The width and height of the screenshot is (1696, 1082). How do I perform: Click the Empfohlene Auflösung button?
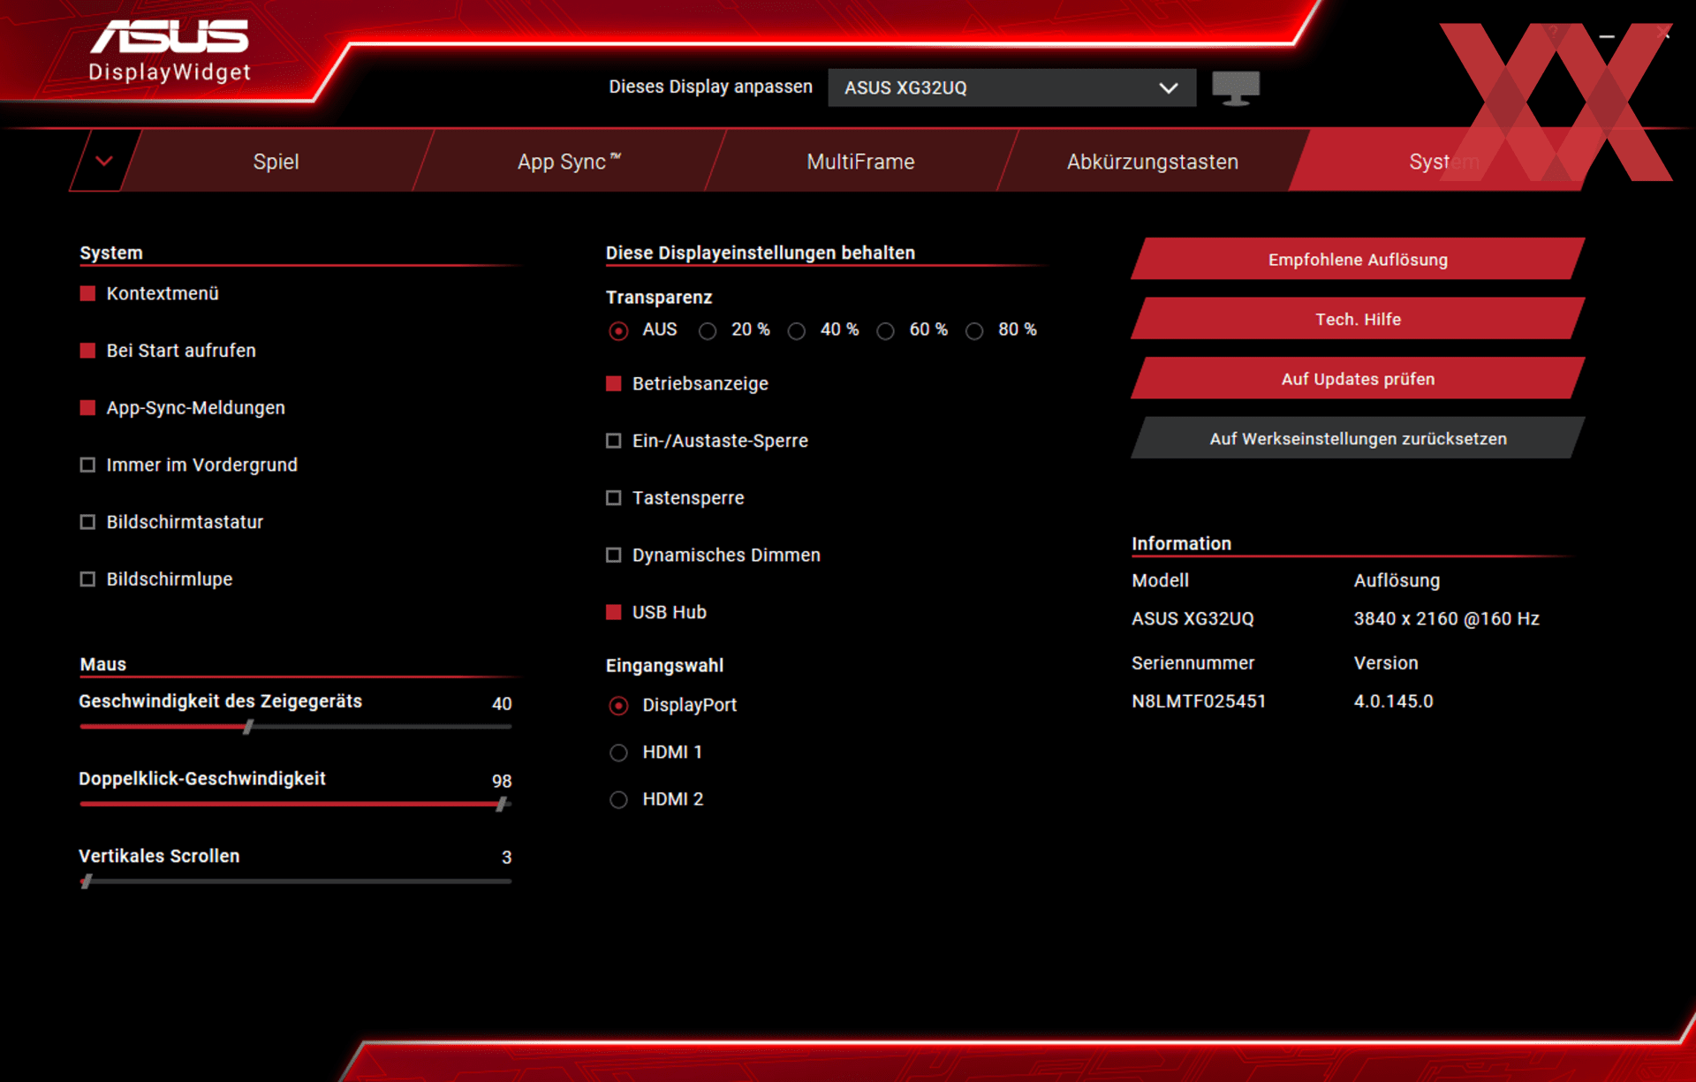point(1358,259)
